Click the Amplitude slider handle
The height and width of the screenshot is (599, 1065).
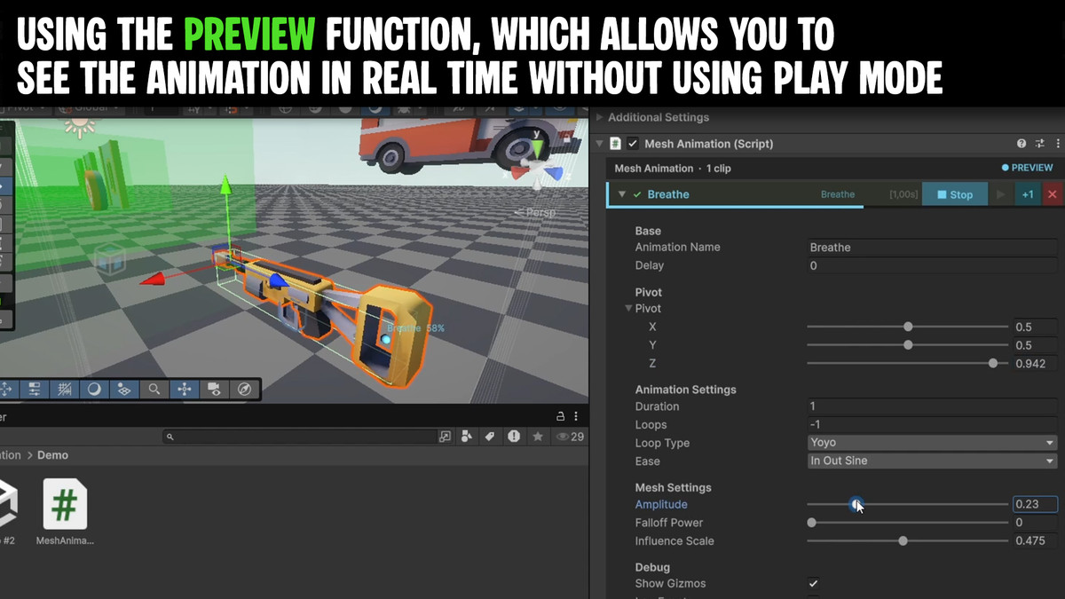[x=856, y=505]
